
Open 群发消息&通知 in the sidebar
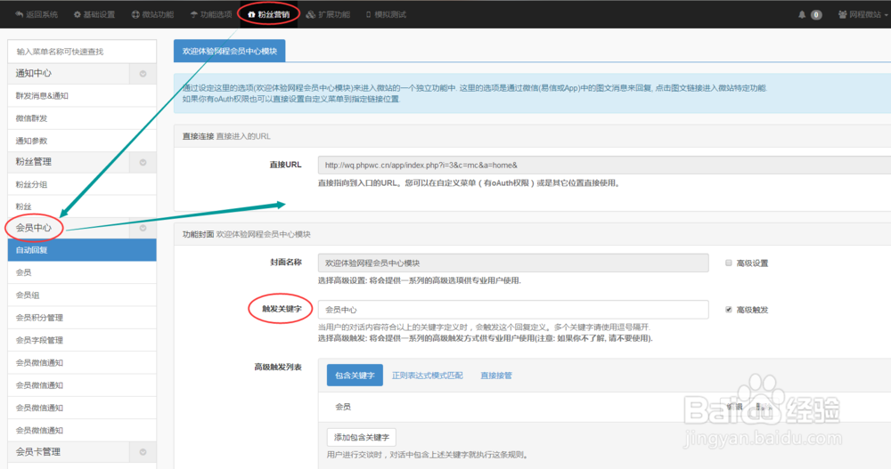(82, 96)
